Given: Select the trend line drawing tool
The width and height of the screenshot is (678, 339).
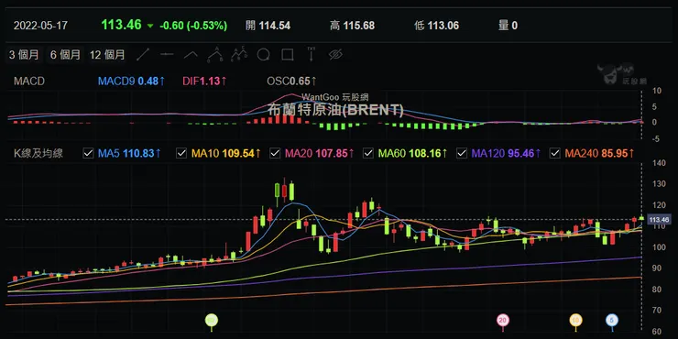Looking at the screenshot, I should click(143, 54).
